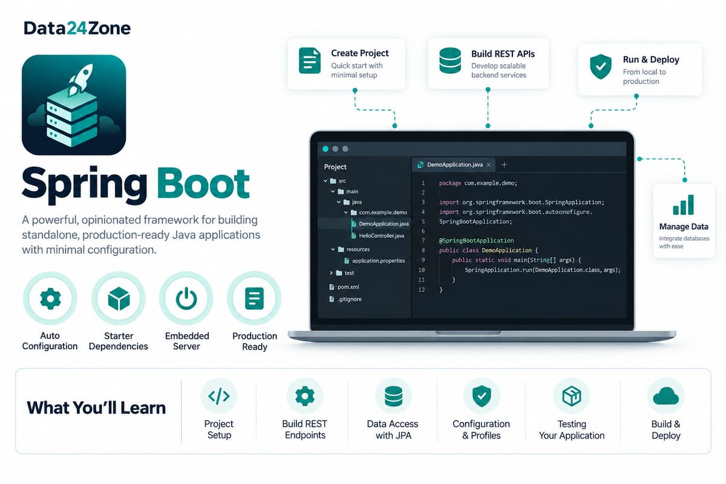The width and height of the screenshot is (726, 484).
Task: Click 'From local to production' text
Action: (x=644, y=76)
